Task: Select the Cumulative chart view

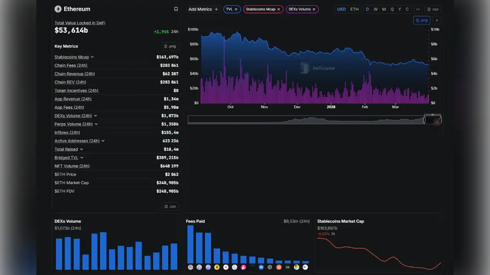Action: click(407, 9)
